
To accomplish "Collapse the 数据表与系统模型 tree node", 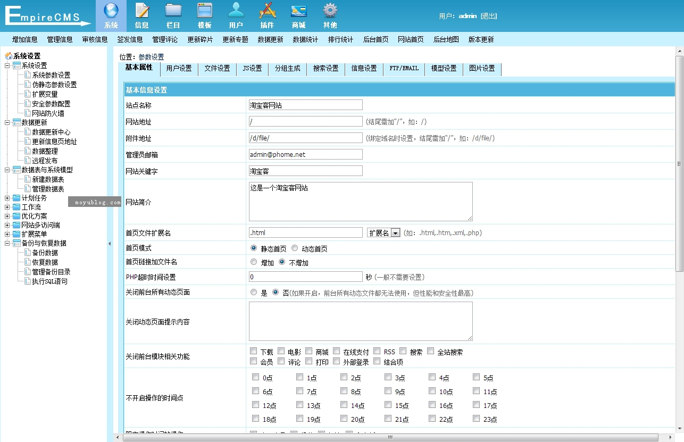I will click(x=7, y=170).
